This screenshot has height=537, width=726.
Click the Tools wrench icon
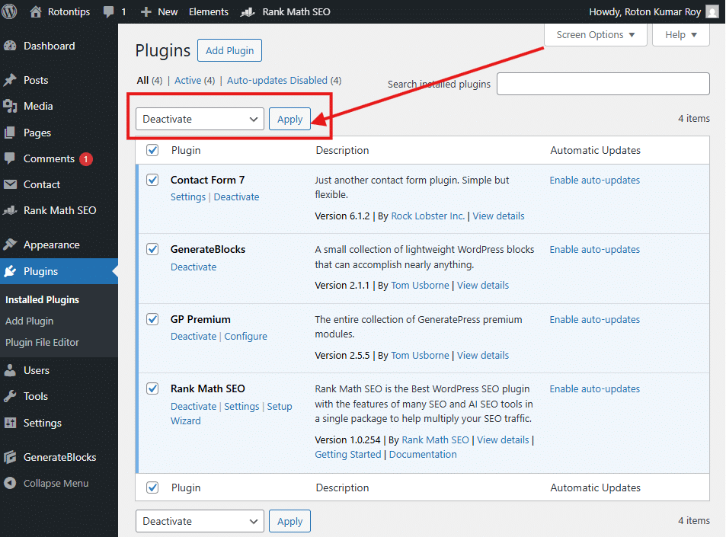(10, 396)
